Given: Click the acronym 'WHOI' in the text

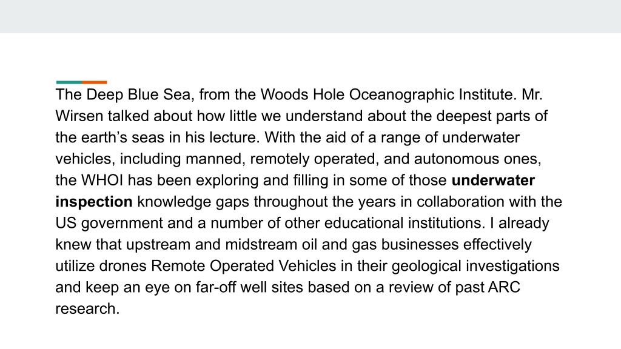Looking at the screenshot, I should [x=102, y=181].
